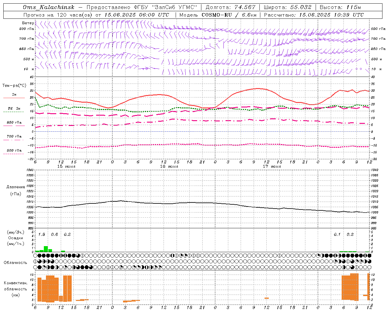Viewport: 387px width, 310px height.
Task: Click the "Облачность" cloud cover label
Action: click(x=15, y=263)
